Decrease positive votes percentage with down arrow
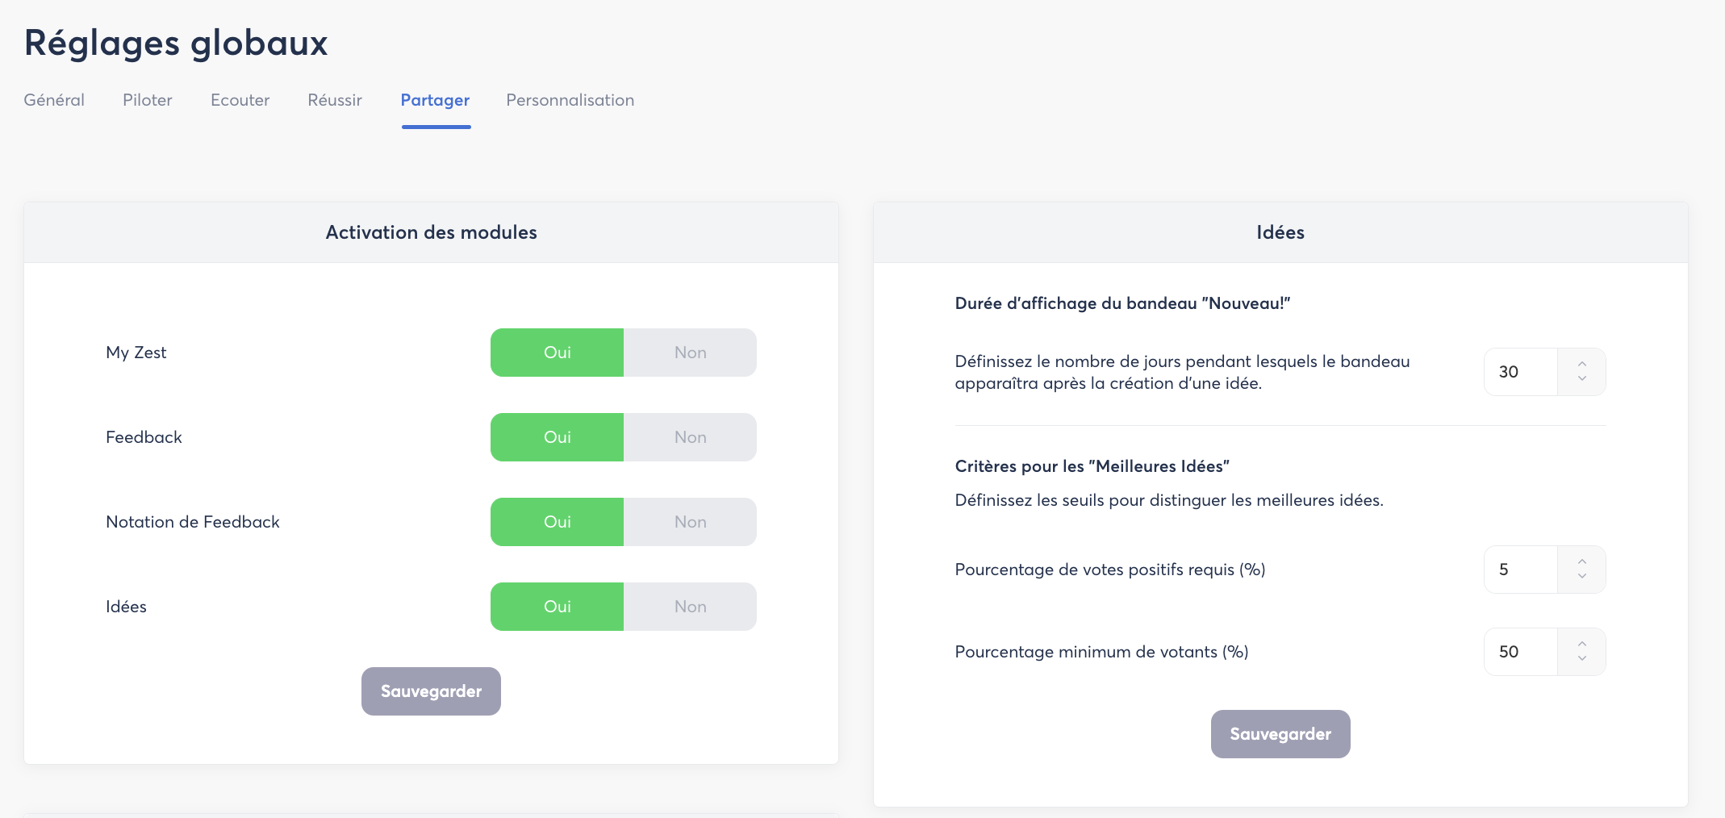1725x818 pixels. pos(1581,577)
